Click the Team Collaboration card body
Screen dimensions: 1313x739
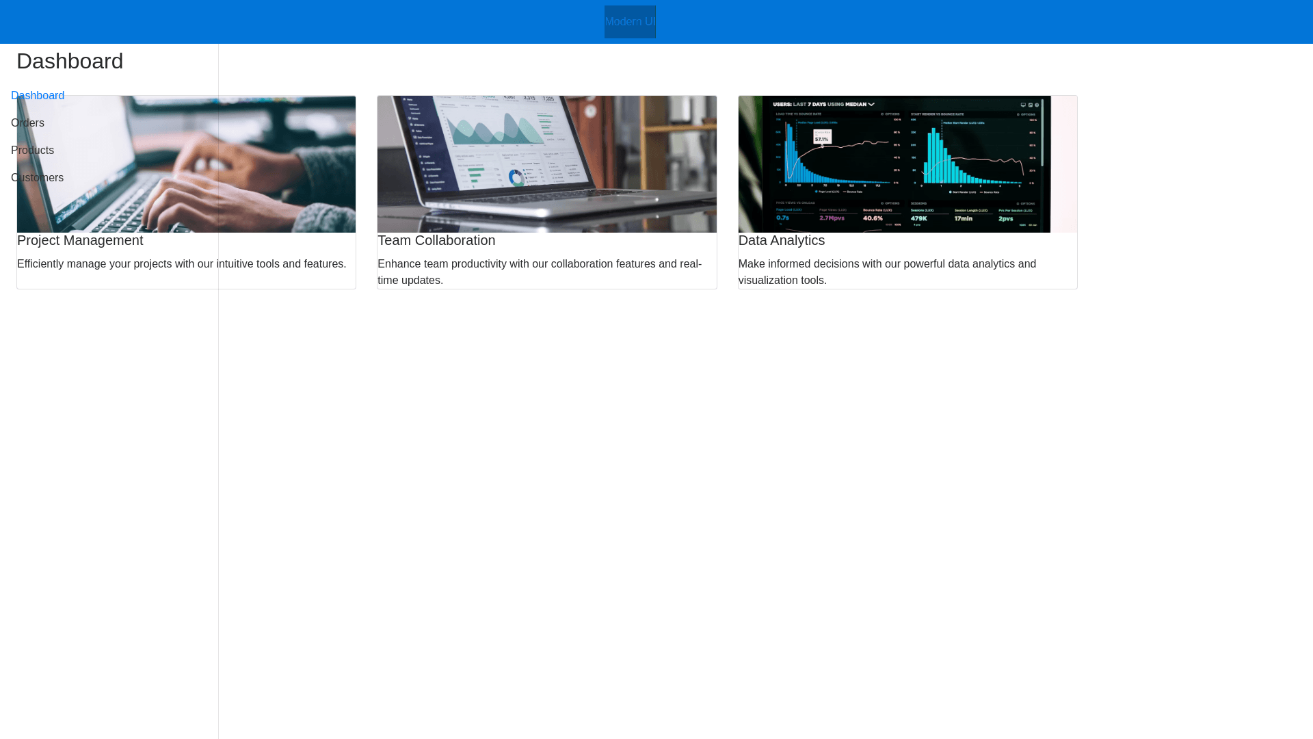click(547, 260)
